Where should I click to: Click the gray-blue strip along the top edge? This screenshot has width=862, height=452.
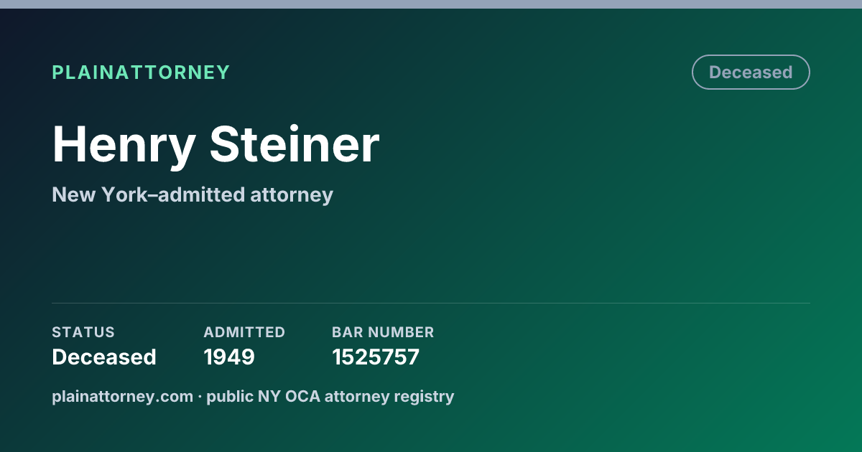(431, 4)
